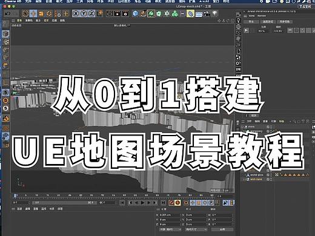Open the Arnold menu in menu bar
315x236 pixels.
tap(204, 1)
